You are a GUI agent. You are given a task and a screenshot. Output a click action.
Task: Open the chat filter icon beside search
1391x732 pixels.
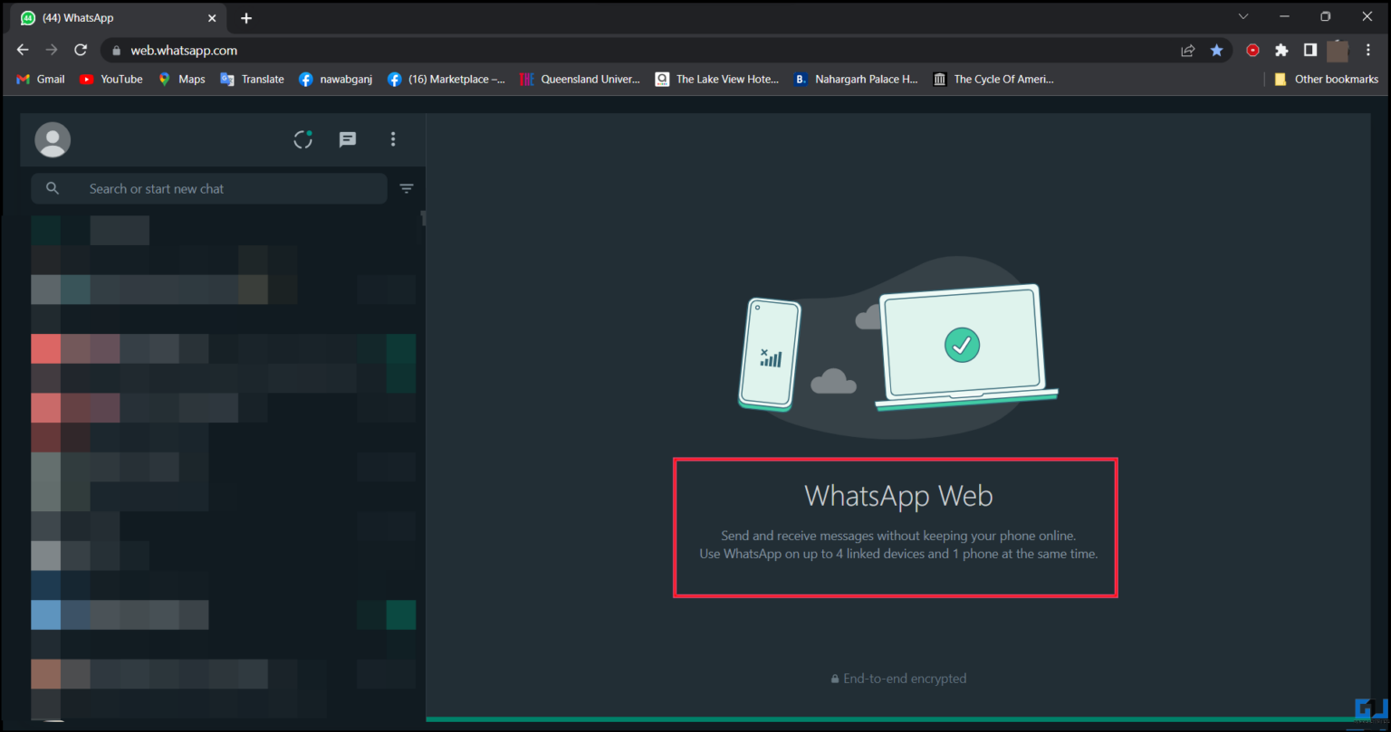pyautogui.click(x=407, y=188)
